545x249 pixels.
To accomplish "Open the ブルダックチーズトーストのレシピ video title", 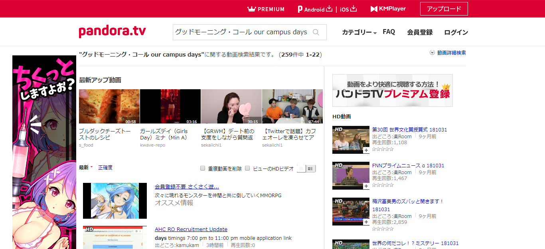I will pyautogui.click(x=105, y=134).
